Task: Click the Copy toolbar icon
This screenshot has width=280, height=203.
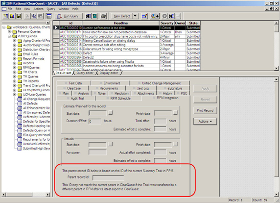Action: coord(34,16)
